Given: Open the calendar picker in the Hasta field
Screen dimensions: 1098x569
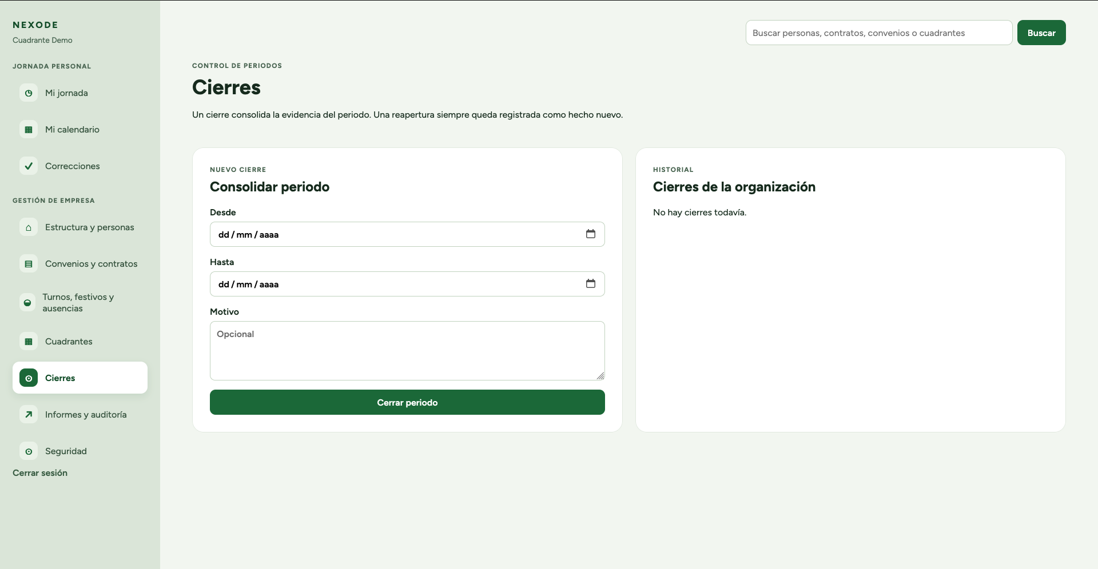Looking at the screenshot, I should [591, 284].
